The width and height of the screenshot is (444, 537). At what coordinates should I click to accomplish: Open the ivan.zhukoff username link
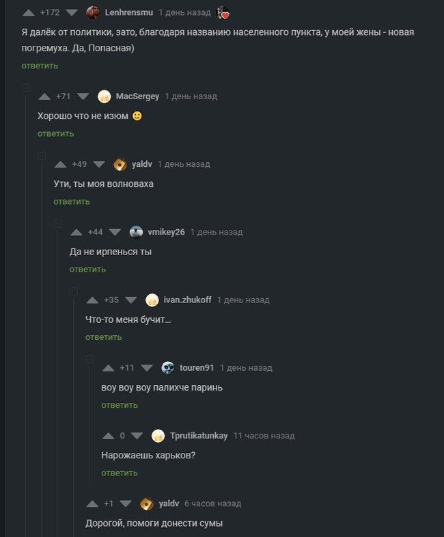[x=187, y=300]
